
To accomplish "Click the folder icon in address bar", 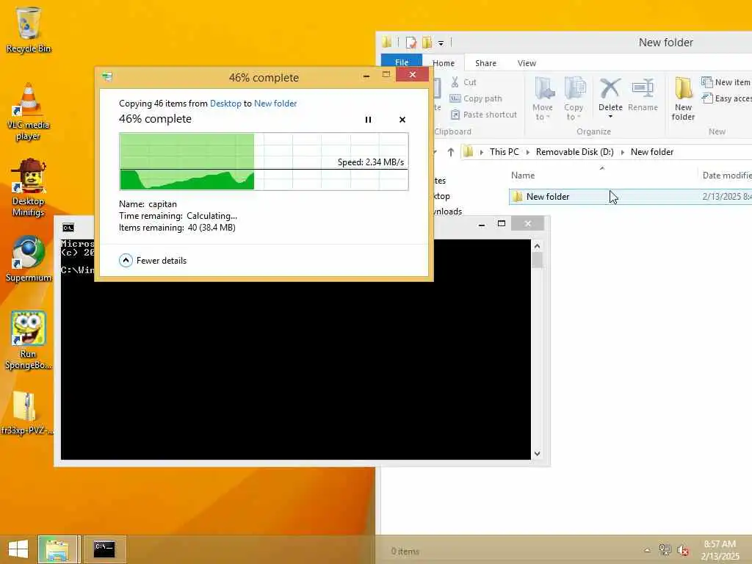I will coord(469,152).
